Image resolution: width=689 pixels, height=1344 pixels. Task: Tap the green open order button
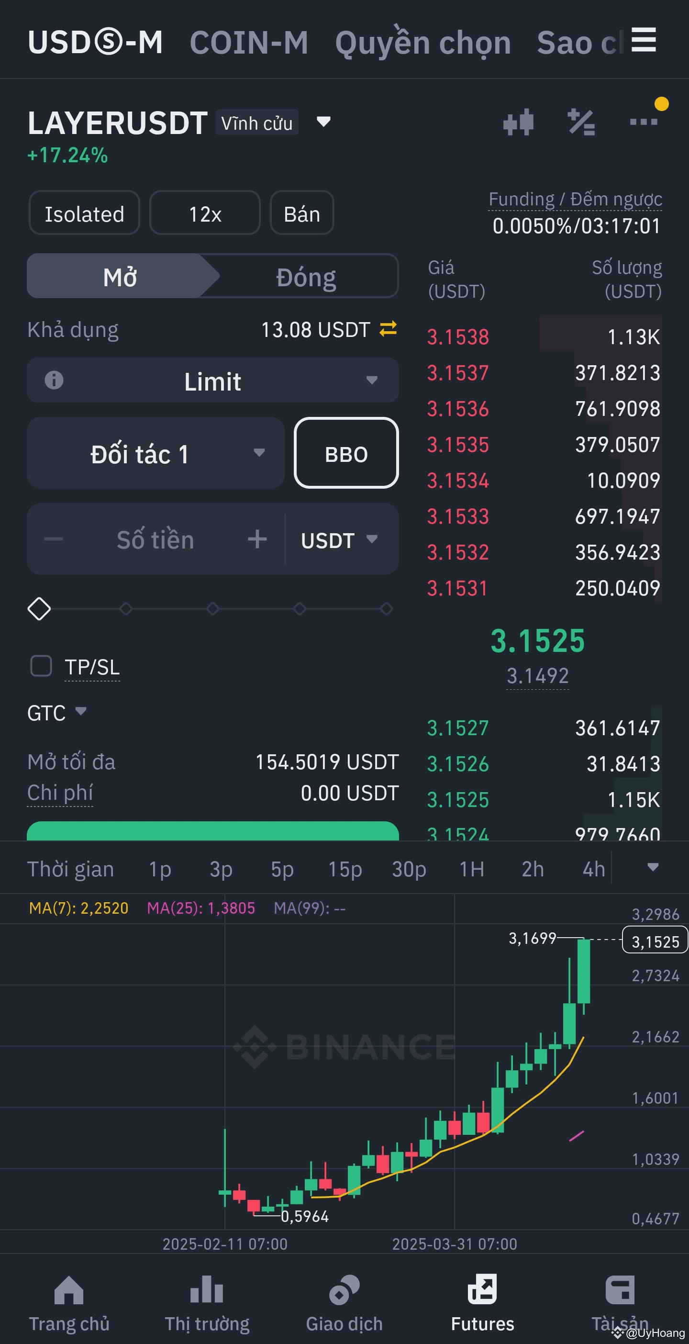pos(213,831)
